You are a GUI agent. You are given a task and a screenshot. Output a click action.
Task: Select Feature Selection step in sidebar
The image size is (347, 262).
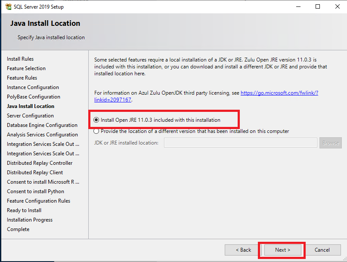26,68
